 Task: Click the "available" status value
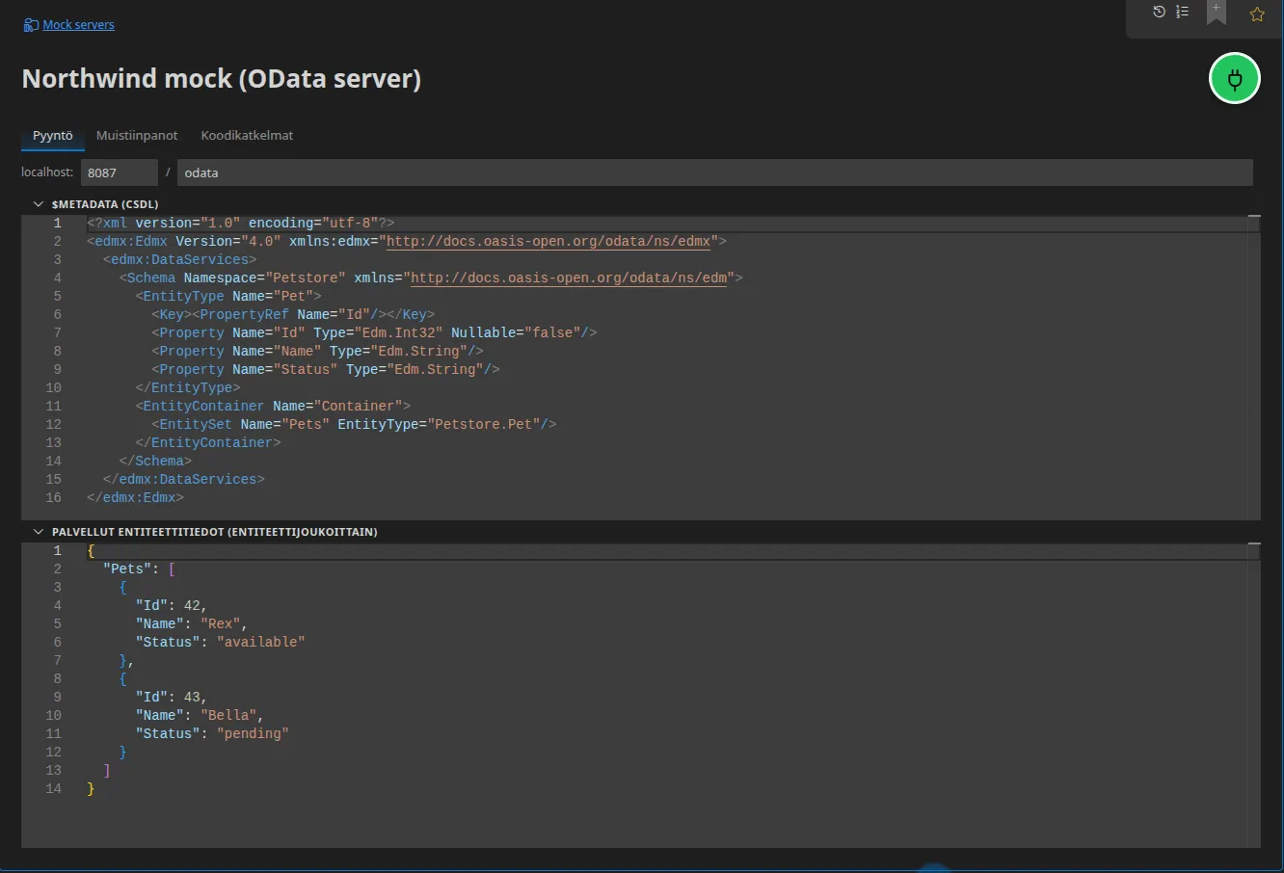(x=260, y=642)
